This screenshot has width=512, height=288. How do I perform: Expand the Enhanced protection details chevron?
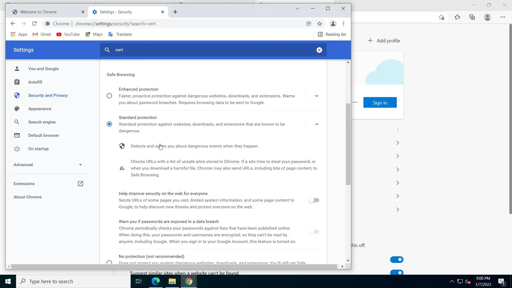coord(317,96)
